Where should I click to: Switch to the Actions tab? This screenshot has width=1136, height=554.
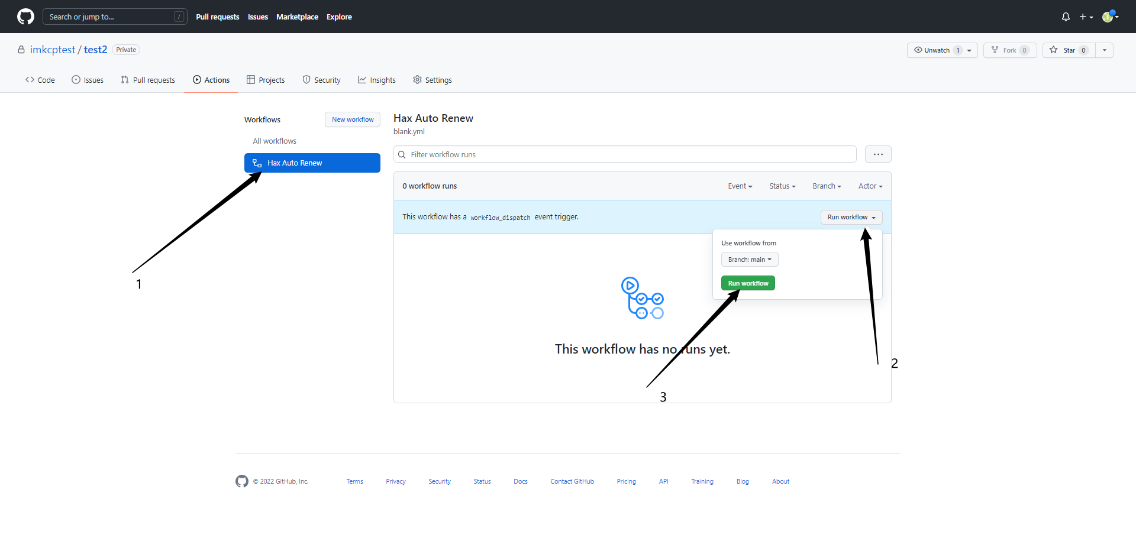(x=211, y=80)
